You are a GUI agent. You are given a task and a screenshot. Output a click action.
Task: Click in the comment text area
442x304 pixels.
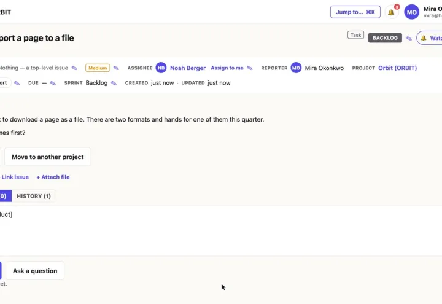pos(221,232)
